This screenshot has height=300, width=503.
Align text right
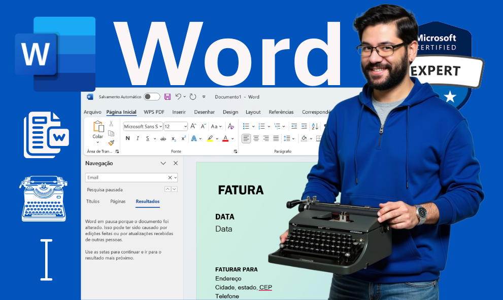266,138
